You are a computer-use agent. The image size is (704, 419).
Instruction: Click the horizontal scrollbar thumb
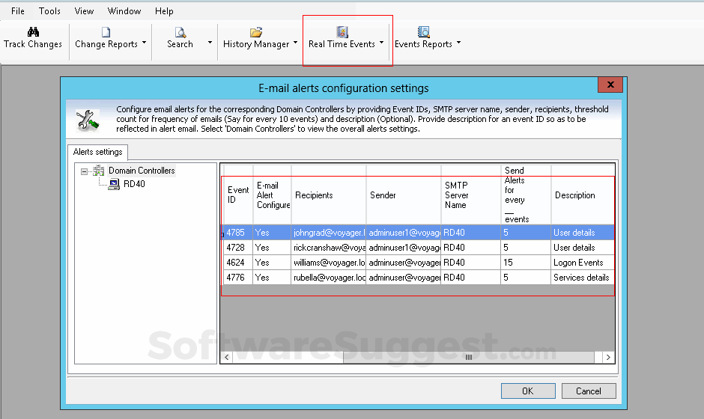468,357
